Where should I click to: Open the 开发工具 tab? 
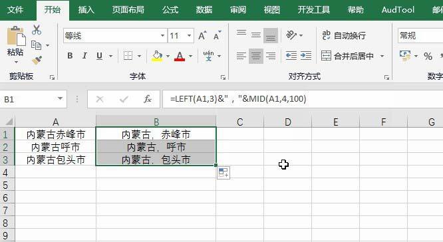(314, 10)
